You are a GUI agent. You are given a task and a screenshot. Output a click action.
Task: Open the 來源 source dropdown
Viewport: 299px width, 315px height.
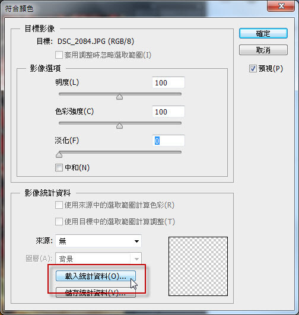[98, 241]
